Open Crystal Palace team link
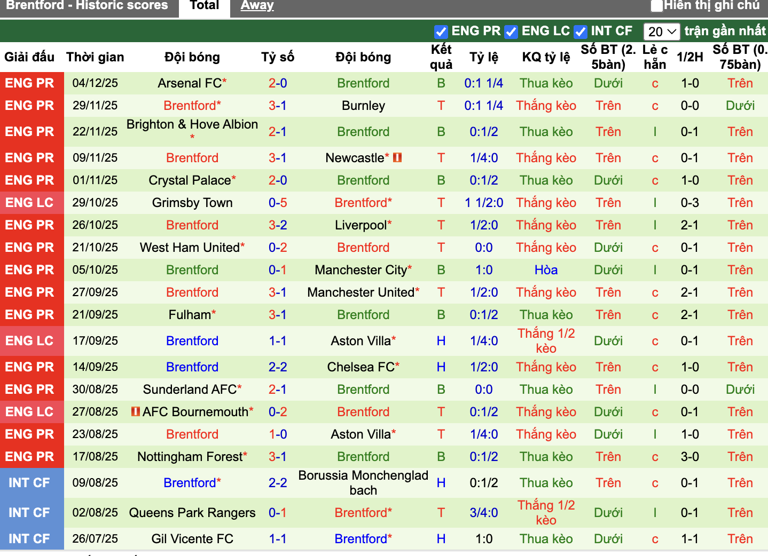This screenshot has height=556, width=768. pyautogui.click(x=190, y=180)
